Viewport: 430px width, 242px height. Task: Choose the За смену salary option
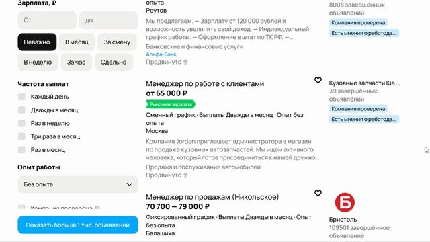click(x=117, y=42)
